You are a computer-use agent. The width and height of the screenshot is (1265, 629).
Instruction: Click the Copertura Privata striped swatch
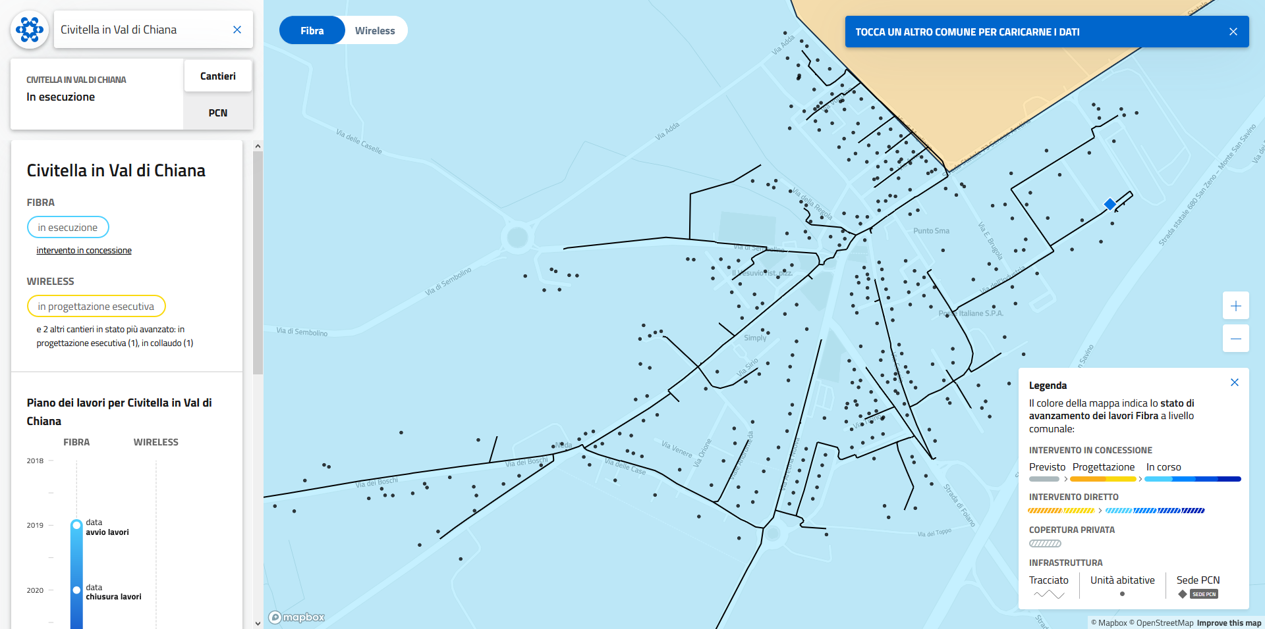pyautogui.click(x=1046, y=543)
